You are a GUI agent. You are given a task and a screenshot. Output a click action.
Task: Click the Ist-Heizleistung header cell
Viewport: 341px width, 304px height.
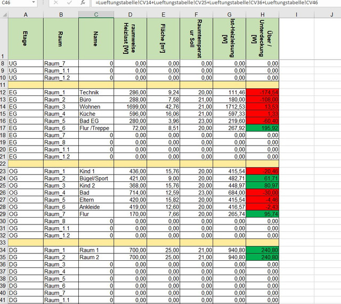tap(230, 38)
